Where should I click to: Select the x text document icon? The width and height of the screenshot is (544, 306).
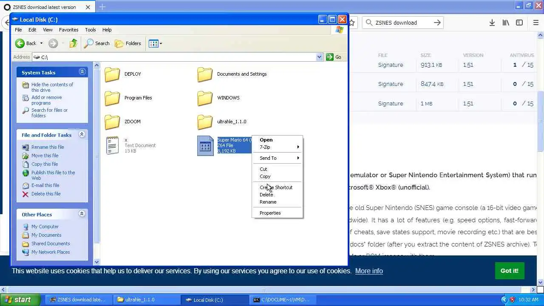coord(112,145)
